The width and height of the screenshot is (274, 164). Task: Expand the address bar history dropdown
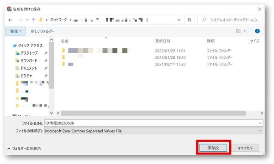(179, 20)
